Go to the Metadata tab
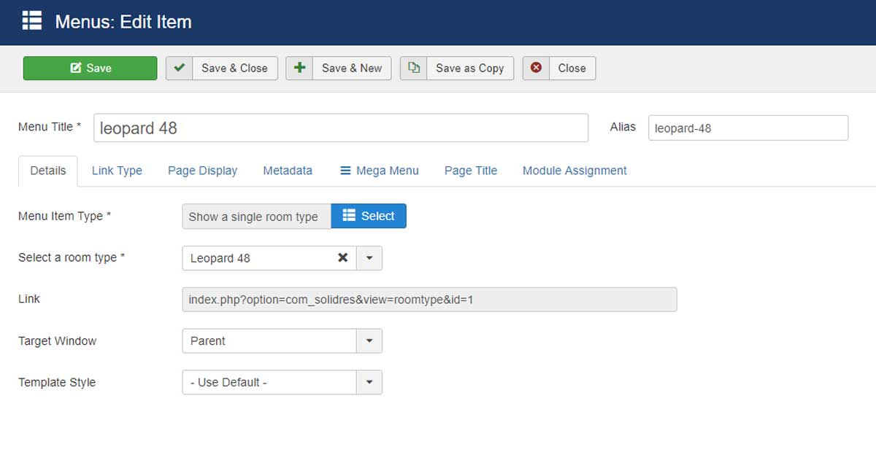The height and width of the screenshot is (455, 876). click(288, 171)
